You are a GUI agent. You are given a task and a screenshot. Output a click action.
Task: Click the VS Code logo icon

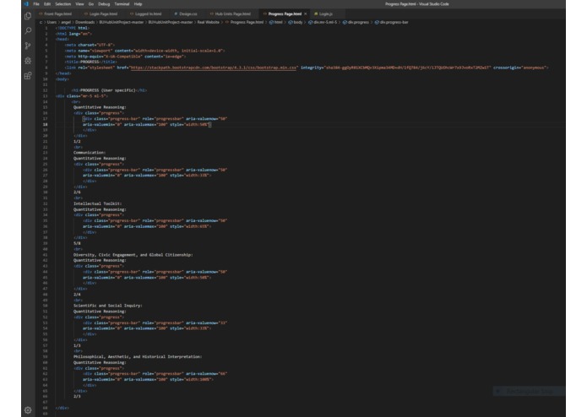point(26,4)
